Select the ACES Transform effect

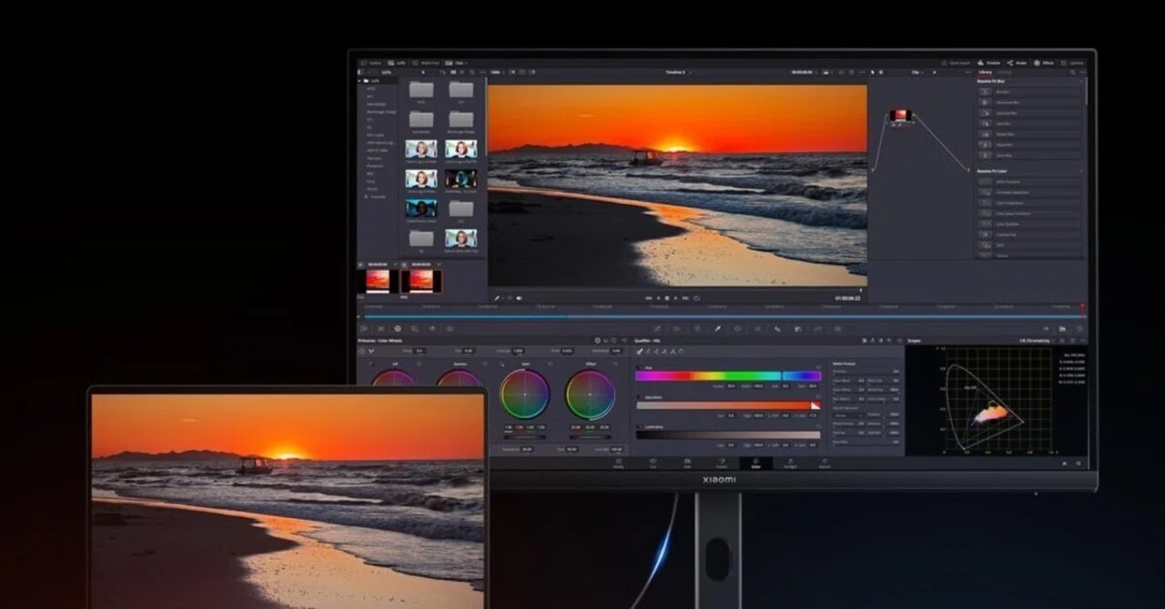point(1029,182)
